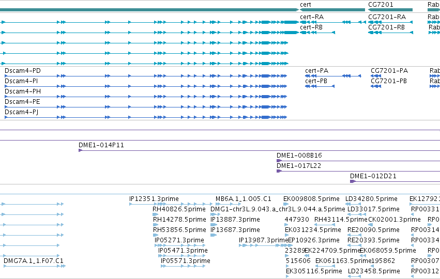Image resolution: width=440 pixels, height=279 pixels.
Task: Select BAC clone DME1-008B16
Action: click(x=299, y=156)
